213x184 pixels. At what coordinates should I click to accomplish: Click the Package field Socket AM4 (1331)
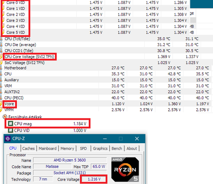70,173
